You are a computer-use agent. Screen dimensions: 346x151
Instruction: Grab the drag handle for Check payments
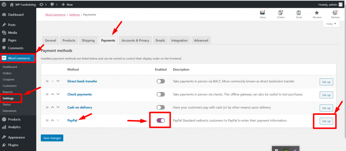point(47,94)
